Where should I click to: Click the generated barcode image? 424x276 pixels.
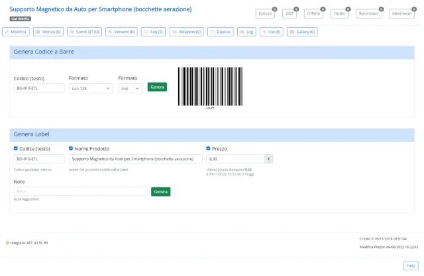pos(210,87)
